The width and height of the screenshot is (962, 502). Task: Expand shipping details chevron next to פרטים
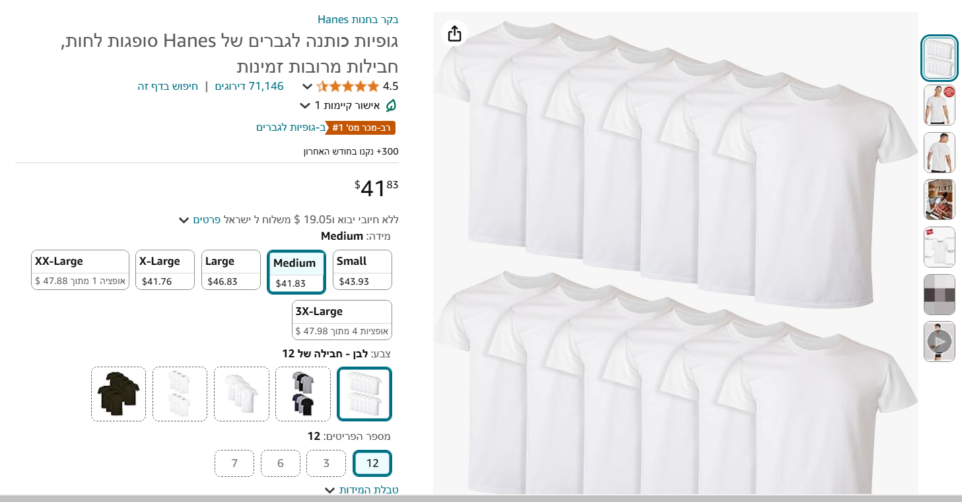click(x=184, y=220)
